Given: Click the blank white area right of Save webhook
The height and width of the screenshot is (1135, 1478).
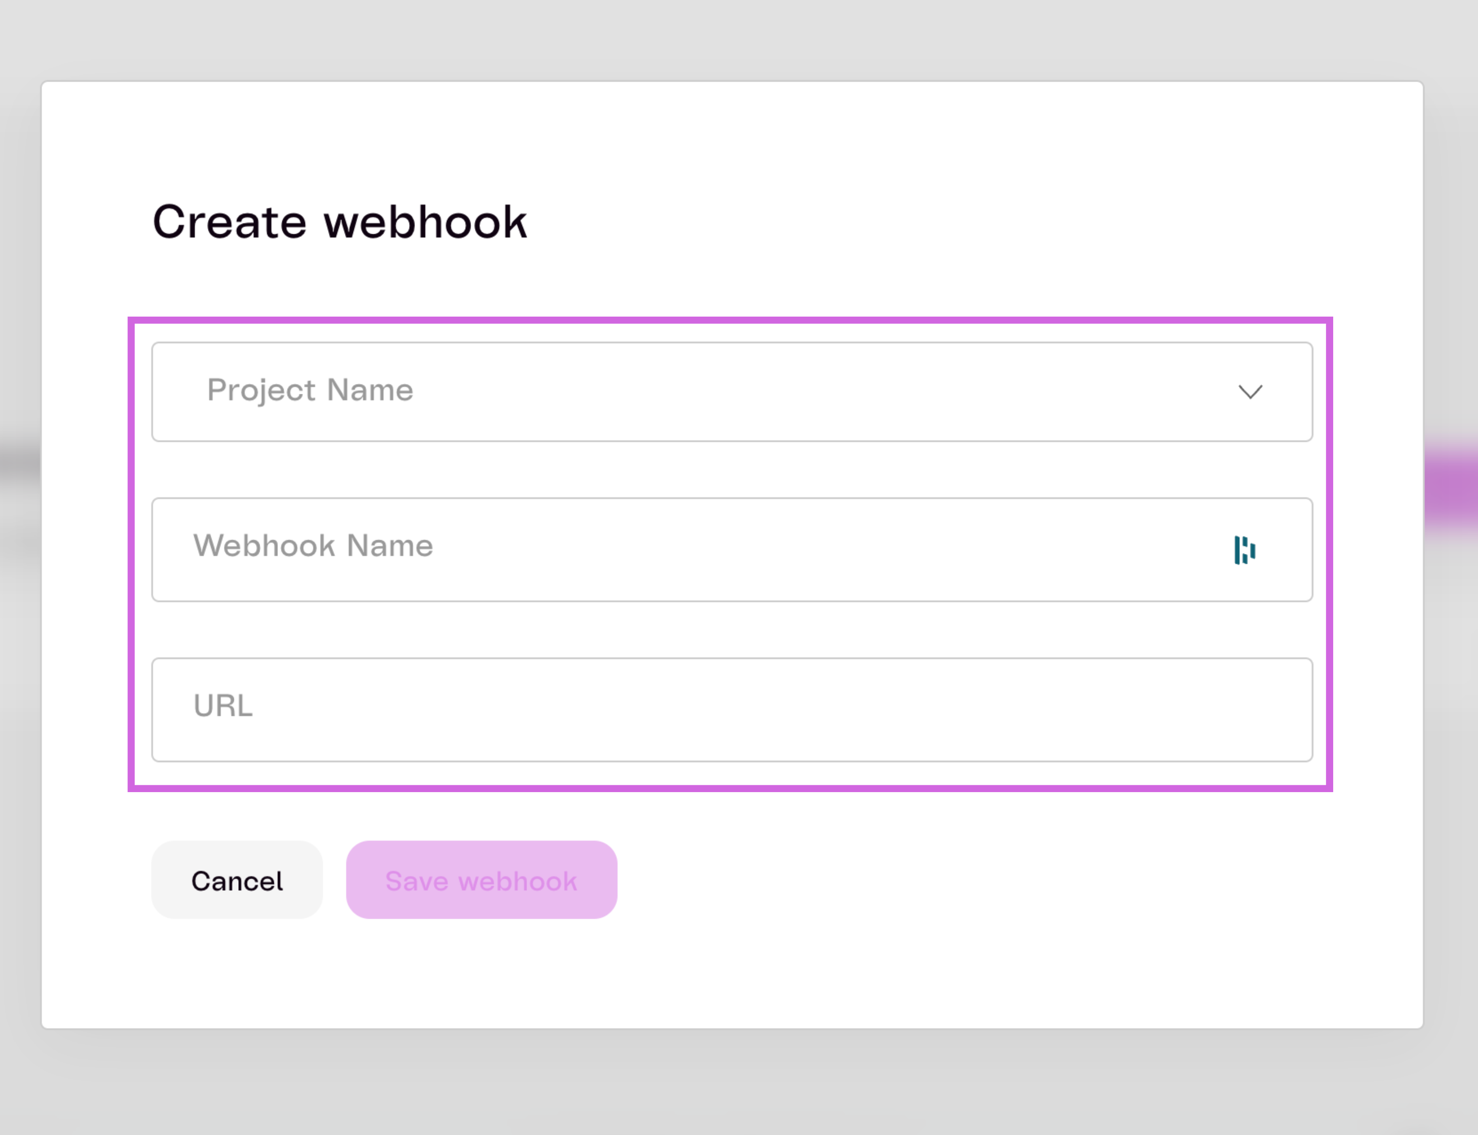Looking at the screenshot, I should [x=1014, y=879].
